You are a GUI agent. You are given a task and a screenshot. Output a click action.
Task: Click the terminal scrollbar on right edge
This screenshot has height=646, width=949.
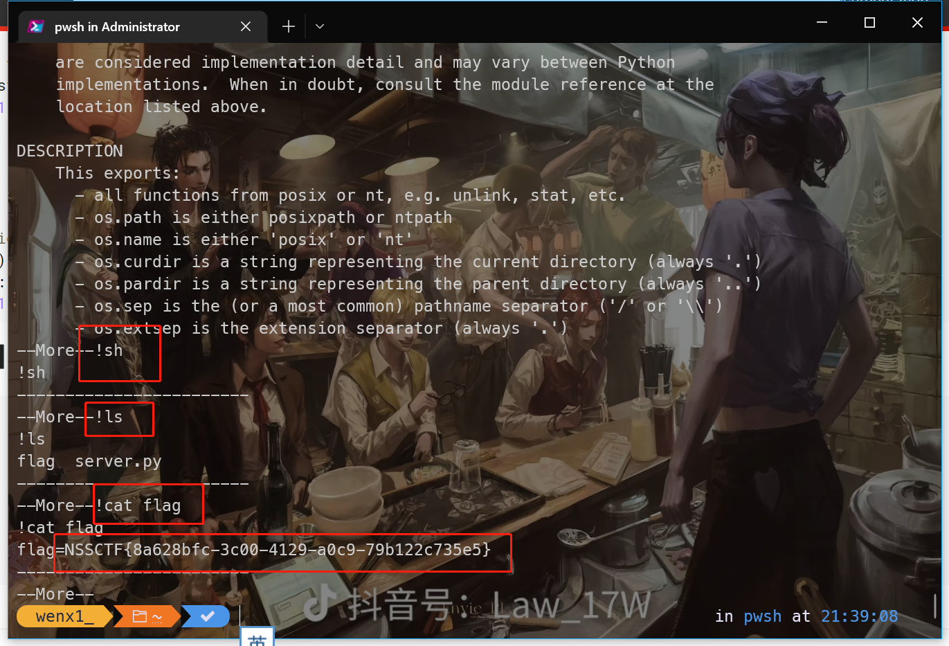935,606
